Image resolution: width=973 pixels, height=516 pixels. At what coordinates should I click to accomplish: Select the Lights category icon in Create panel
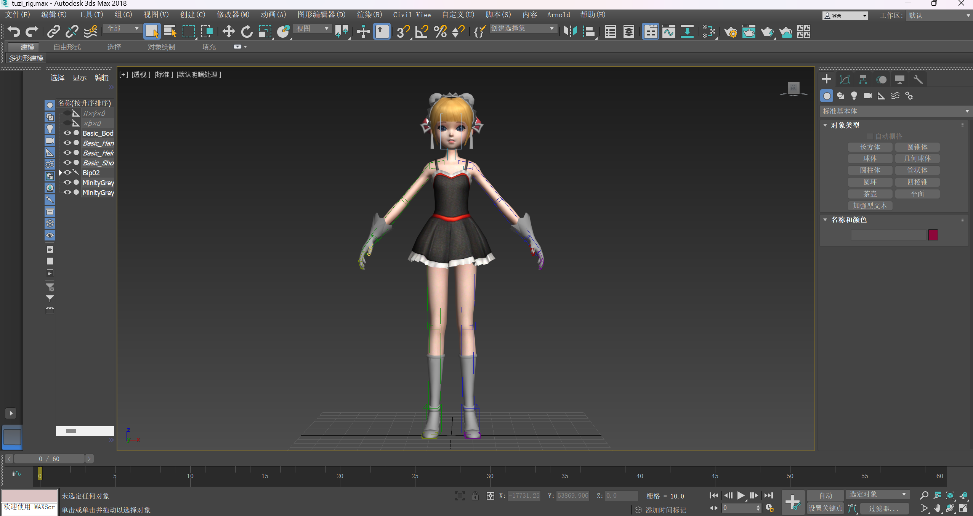coord(854,96)
